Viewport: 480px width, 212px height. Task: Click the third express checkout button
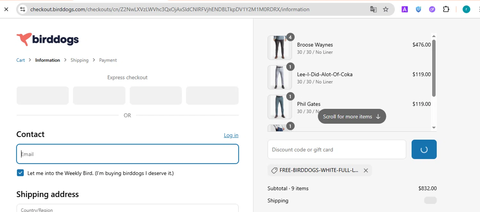(156, 95)
